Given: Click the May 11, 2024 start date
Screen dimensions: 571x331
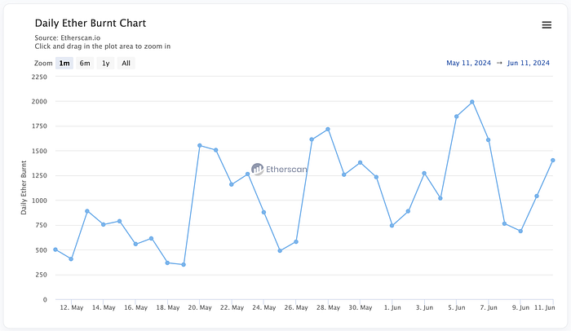Looking at the screenshot, I should (469, 63).
